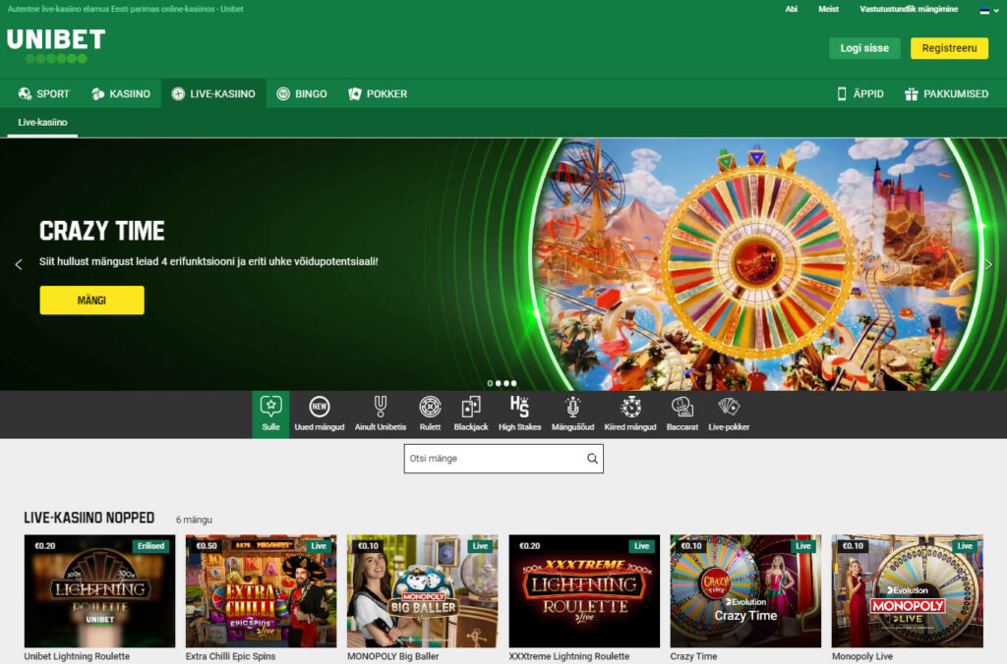
Task: Select the Uued mängud NEW badge icon
Action: [320, 407]
